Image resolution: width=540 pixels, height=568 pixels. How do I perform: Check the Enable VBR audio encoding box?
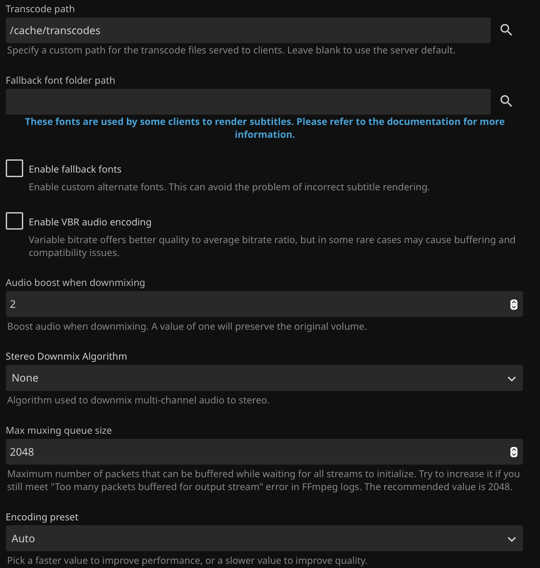(14, 221)
